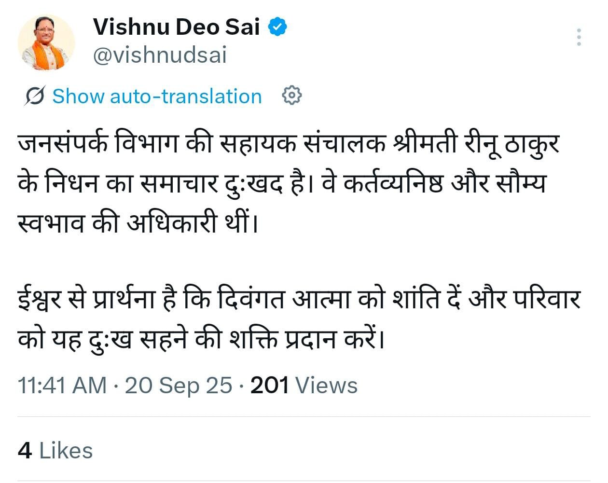The image size is (608, 483).
Task: Click the 201 view count number
Action: 269,385
